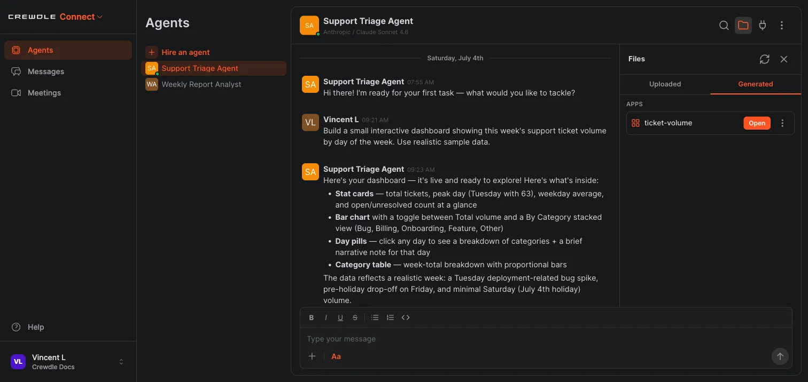Click the ticket-volume app grid icon
This screenshot has height=382, width=808.
[x=635, y=123]
